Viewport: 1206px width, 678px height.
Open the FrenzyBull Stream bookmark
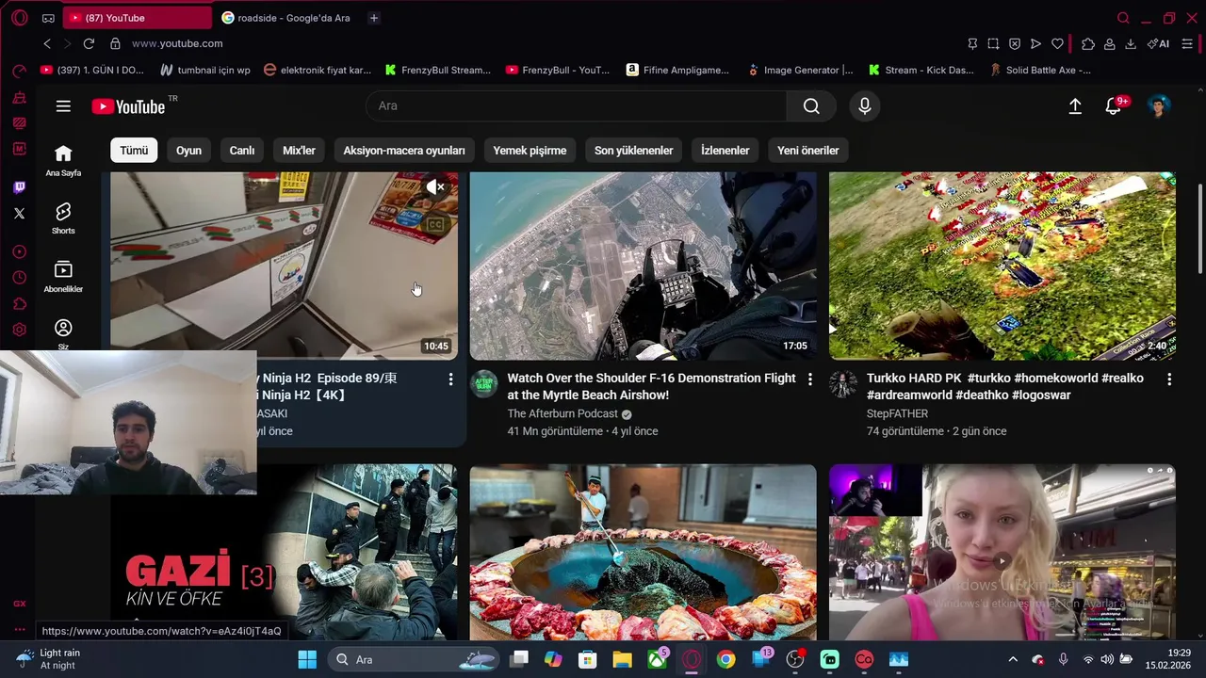(x=438, y=70)
